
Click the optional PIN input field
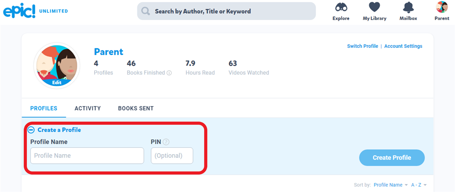click(172, 156)
